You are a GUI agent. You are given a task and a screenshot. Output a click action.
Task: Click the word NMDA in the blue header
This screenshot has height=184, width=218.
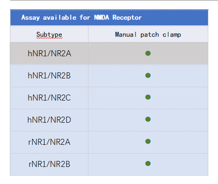pos(101,18)
